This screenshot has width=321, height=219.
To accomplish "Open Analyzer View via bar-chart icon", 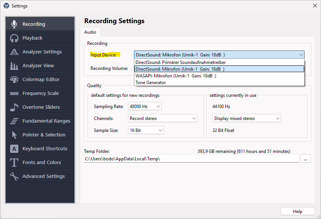I will 14,65.
